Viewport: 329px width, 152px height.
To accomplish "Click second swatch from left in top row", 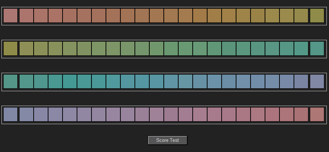I will pyautogui.click(x=26, y=16).
